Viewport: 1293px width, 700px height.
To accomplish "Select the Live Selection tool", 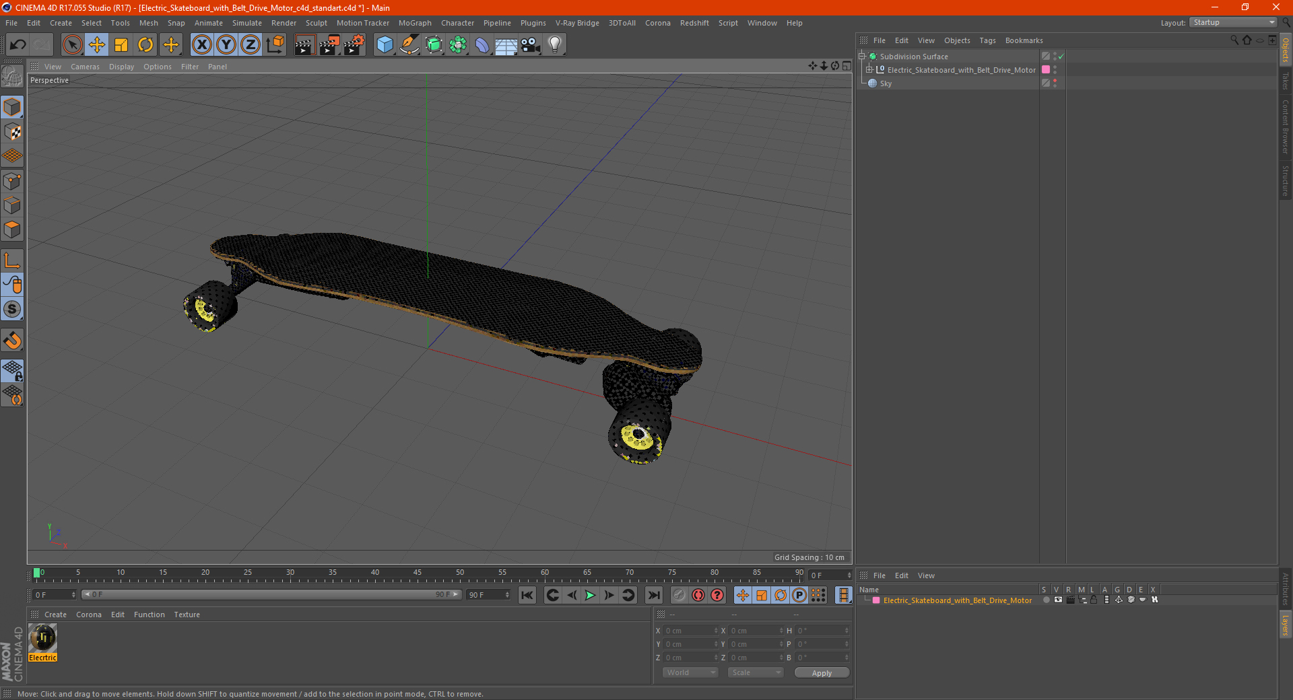I will pos(72,45).
